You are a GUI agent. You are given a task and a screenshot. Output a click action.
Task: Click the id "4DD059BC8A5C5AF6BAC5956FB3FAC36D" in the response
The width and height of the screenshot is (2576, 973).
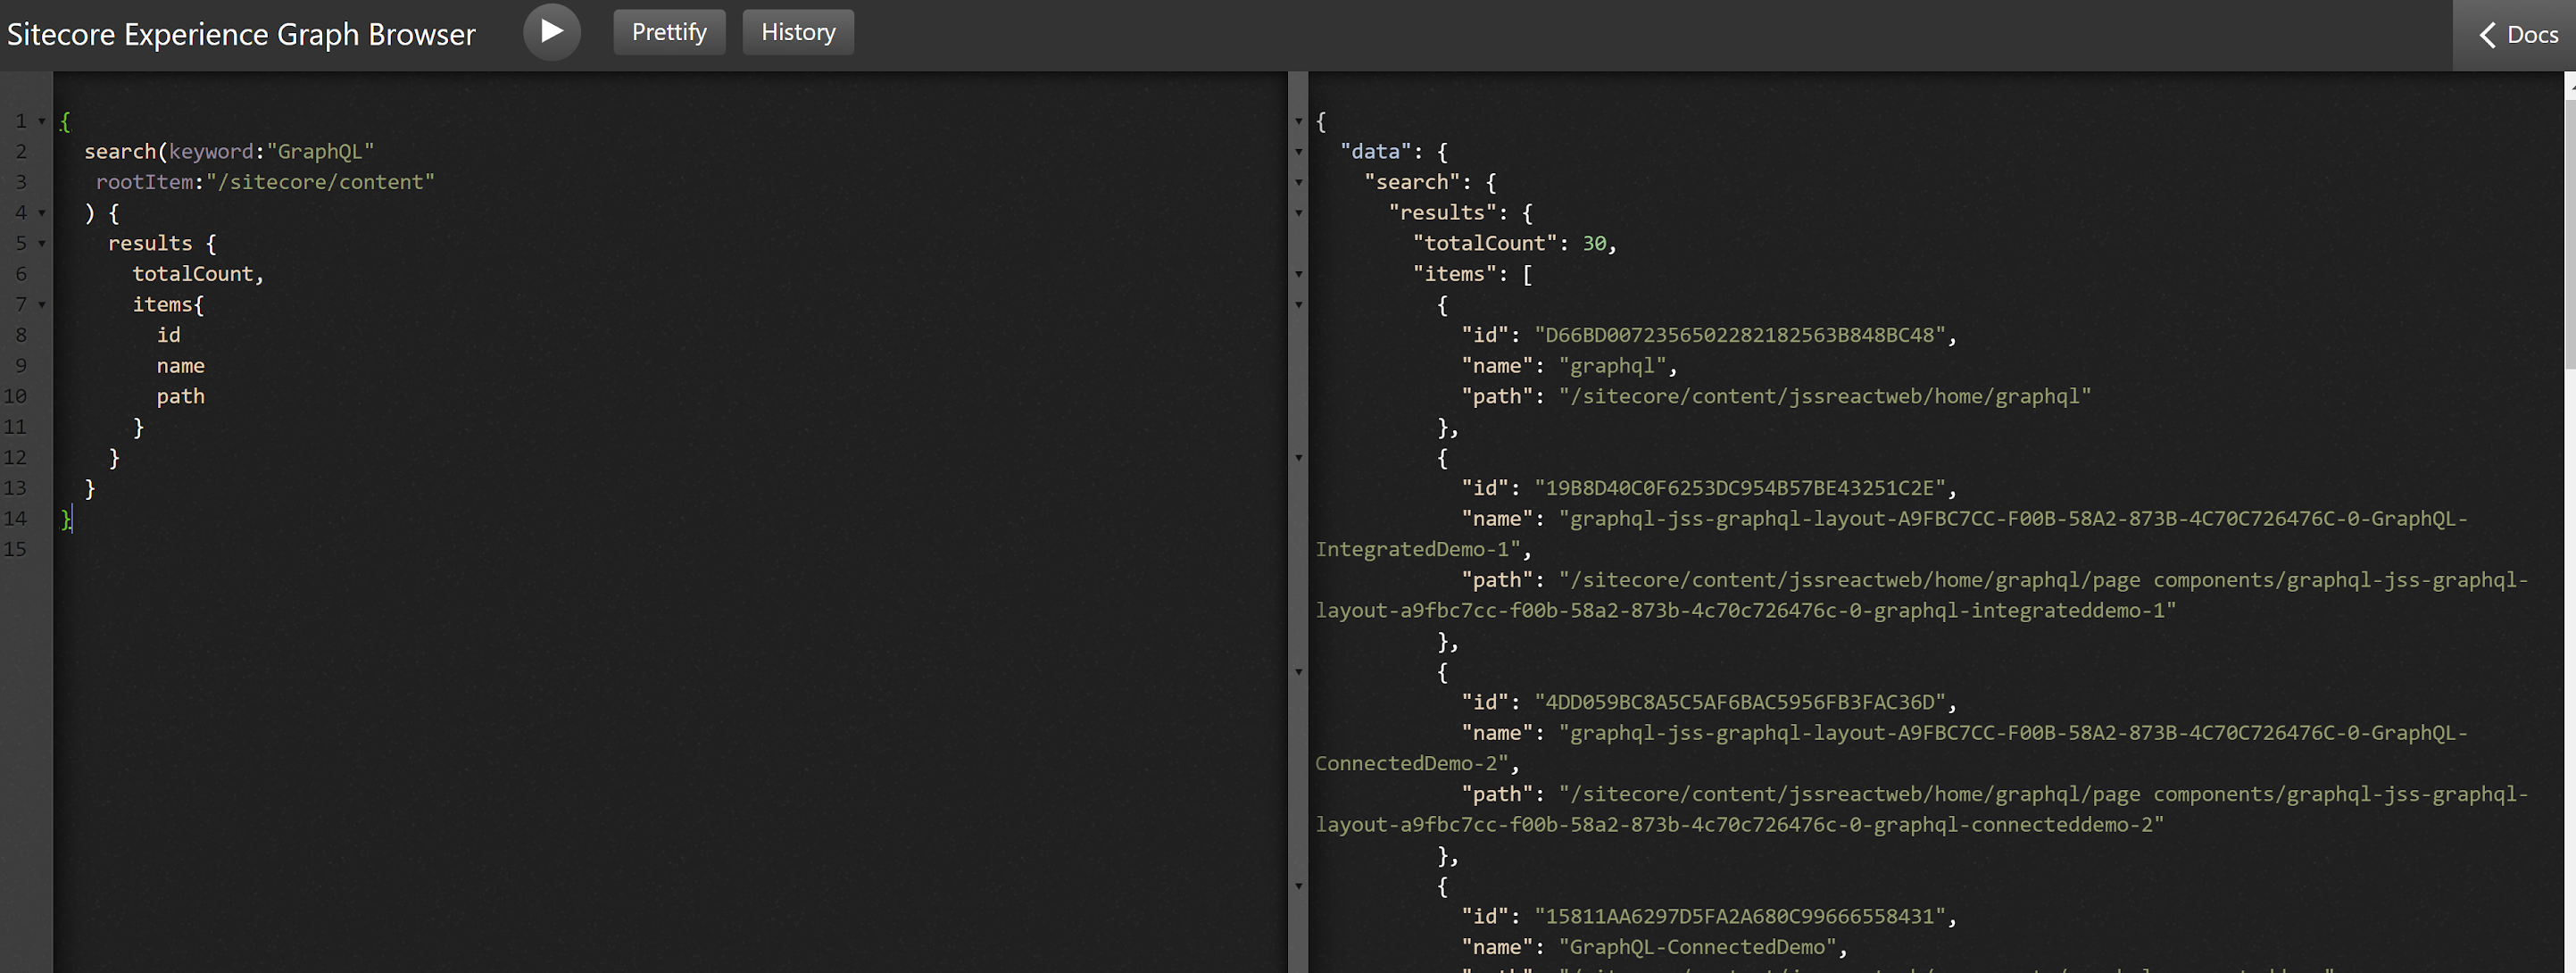[1740, 702]
